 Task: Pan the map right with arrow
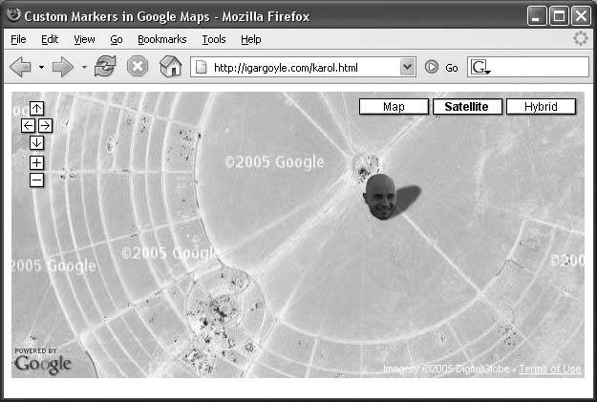tap(45, 126)
